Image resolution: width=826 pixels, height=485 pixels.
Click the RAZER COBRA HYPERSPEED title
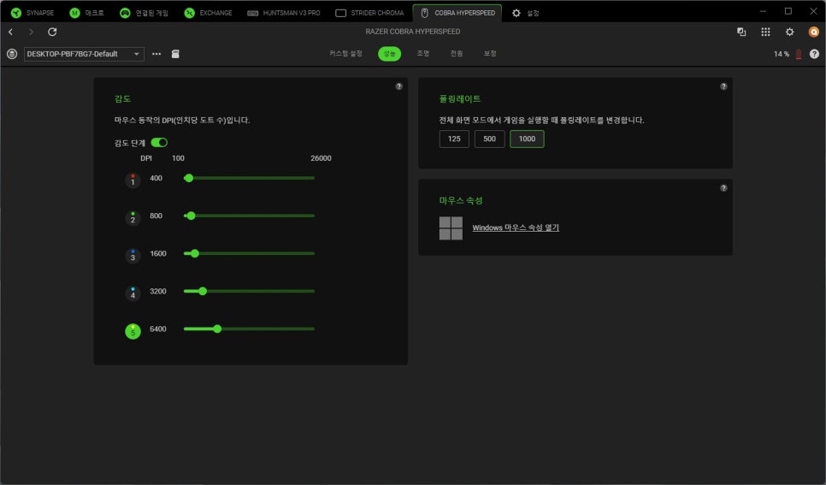(413, 32)
